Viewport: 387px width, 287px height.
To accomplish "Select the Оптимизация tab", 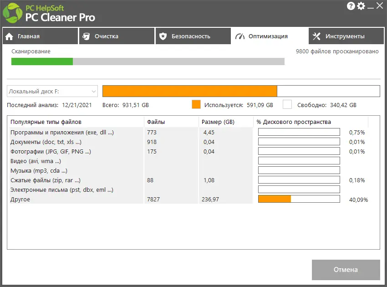I will tap(269, 36).
